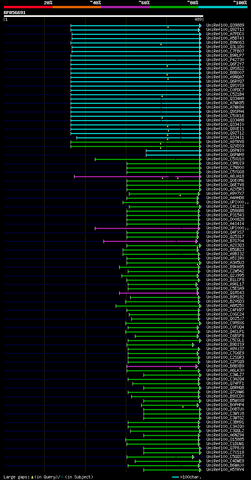The height and width of the screenshot is (480, 251).
Task: Open hit UniRef100_C5XU10
Action: pyautogui.click(x=225, y=159)
